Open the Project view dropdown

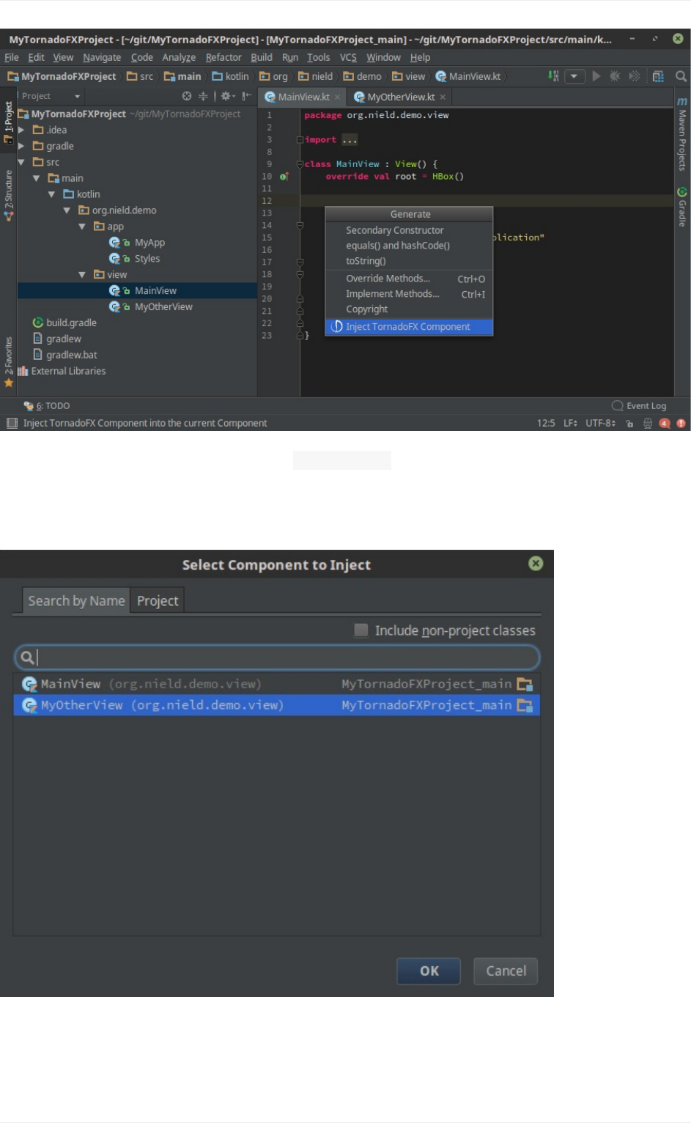pyautogui.click(x=51, y=96)
